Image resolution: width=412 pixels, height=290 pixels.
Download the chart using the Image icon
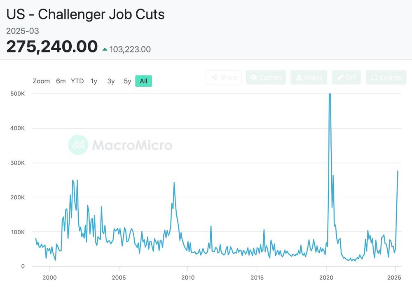point(298,78)
